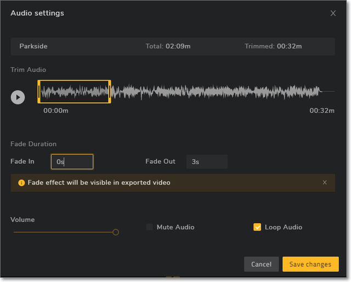
Task: Disable the Loop Audio checkbox
Action: [x=257, y=227]
